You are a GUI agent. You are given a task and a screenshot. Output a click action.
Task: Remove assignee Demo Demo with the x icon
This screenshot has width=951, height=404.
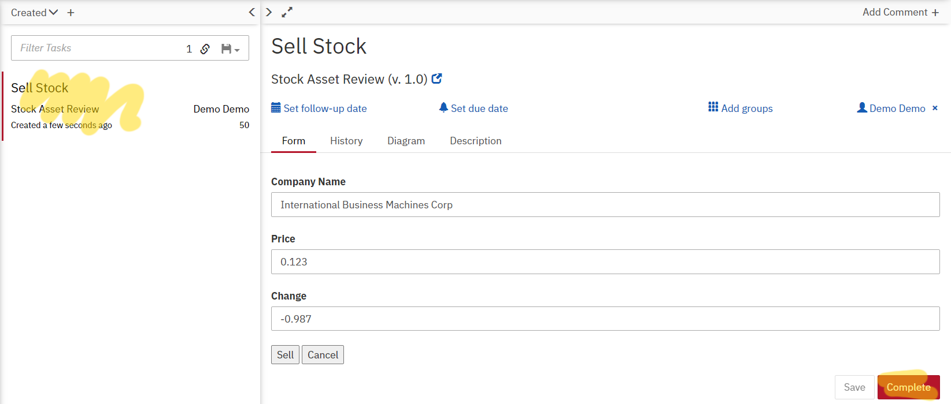pos(935,108)
